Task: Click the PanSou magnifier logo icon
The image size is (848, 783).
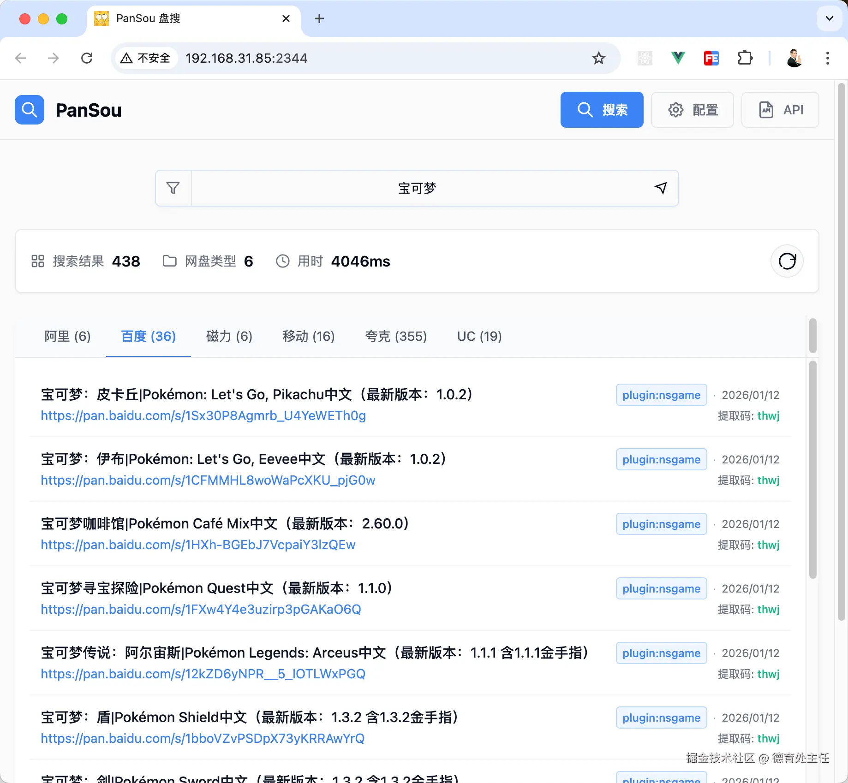Action: tap(30, 110)
